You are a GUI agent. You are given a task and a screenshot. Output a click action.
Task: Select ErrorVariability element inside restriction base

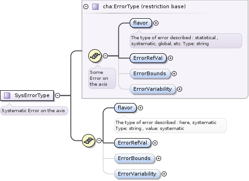pyautogui.click(x=152, y=89)
